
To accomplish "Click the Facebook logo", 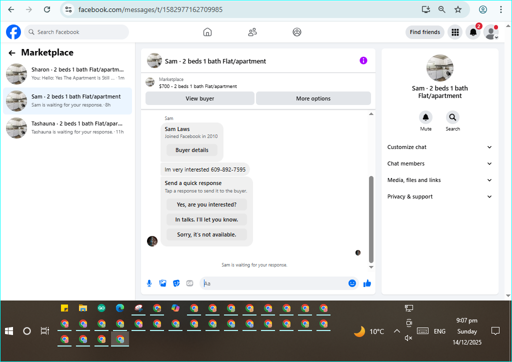I will [13, 32].
